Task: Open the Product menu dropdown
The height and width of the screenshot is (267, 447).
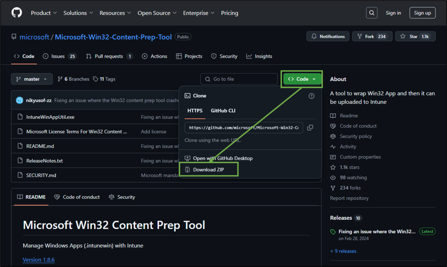Action: click(44, 13)
